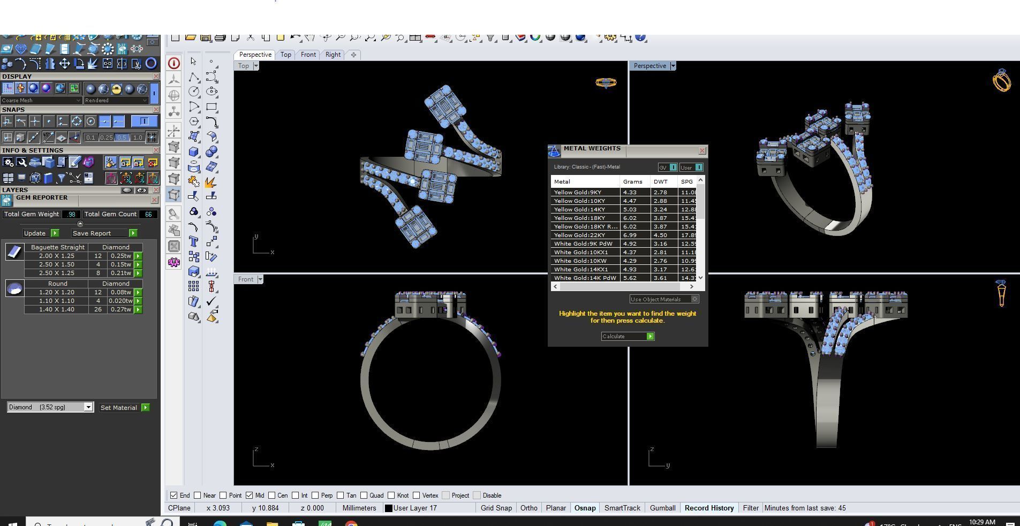This screenshot has width=1020, height=526.
Task: Open the Top viewport menu arrow
Action: pyautogui.click(x=256, y=66)
